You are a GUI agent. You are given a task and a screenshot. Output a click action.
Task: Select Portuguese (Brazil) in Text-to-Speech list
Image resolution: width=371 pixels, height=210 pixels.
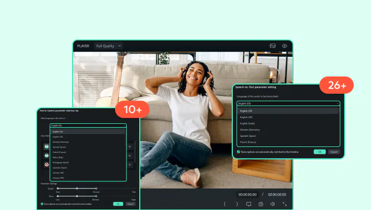88,163
